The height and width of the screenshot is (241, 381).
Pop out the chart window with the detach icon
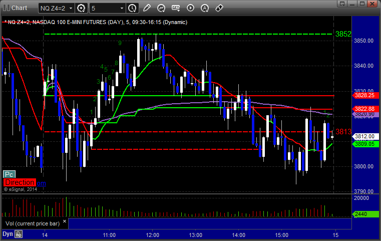[342, 4]
